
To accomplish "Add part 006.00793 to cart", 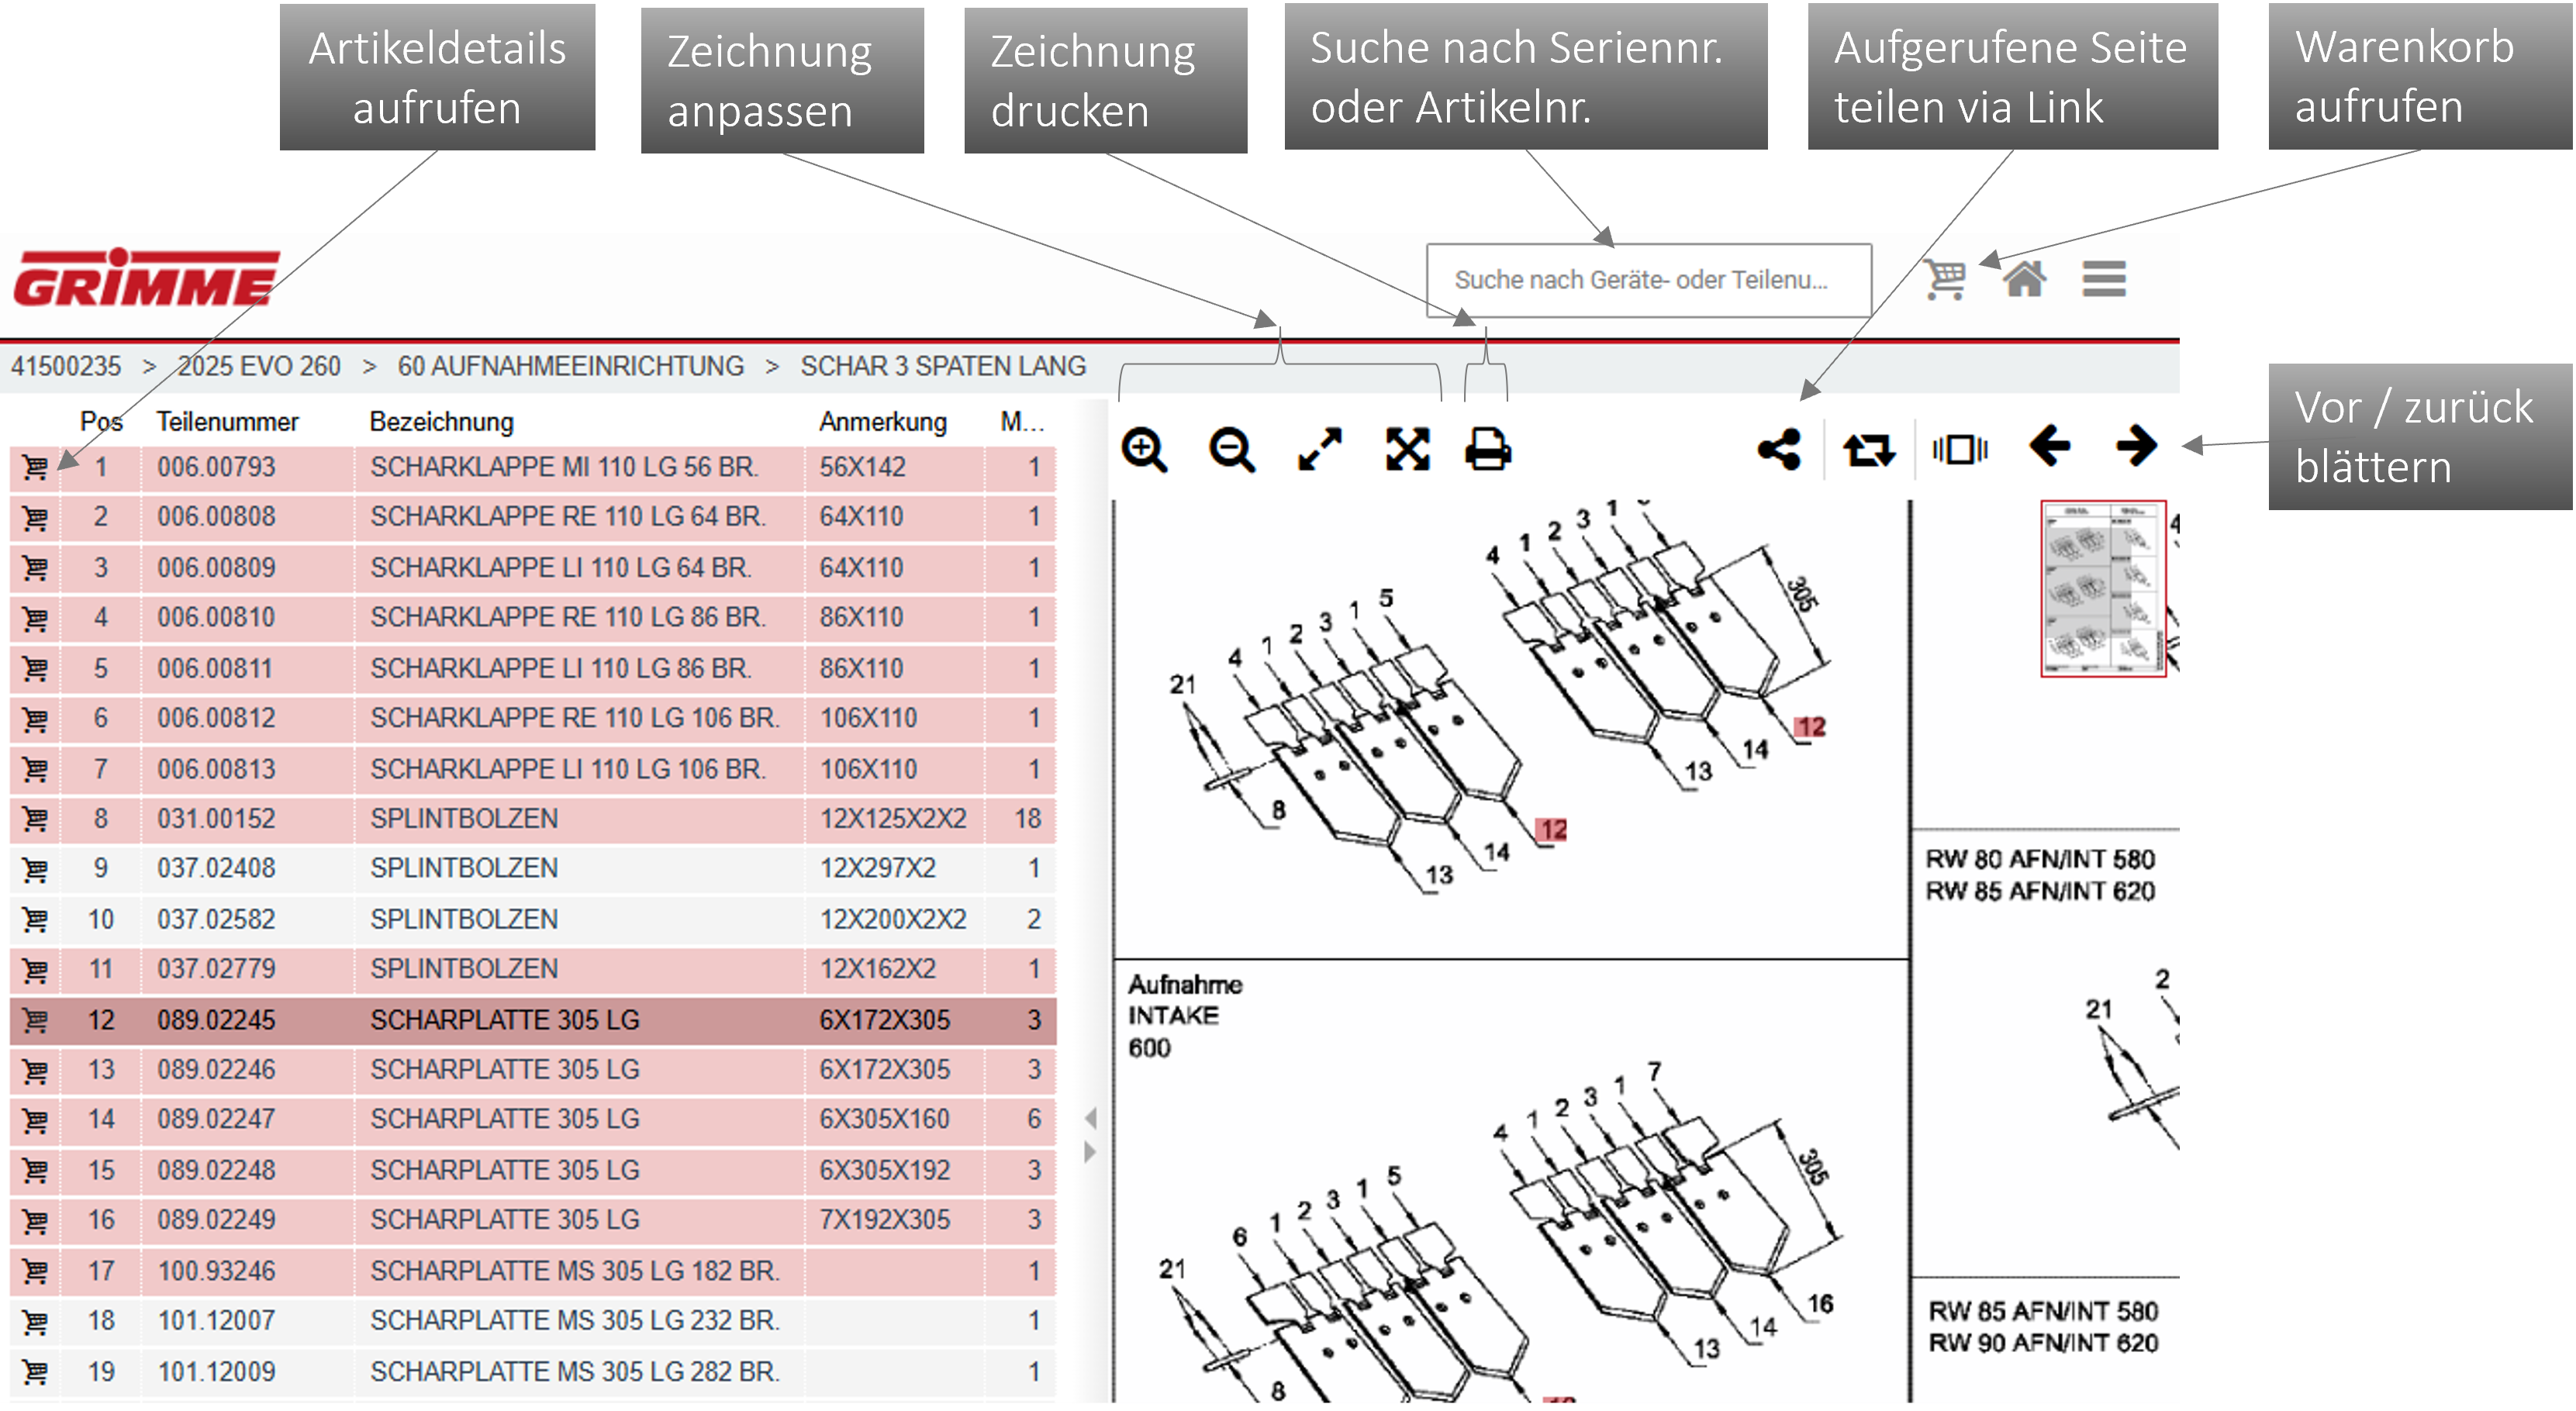I will click(x=35, y=467).
